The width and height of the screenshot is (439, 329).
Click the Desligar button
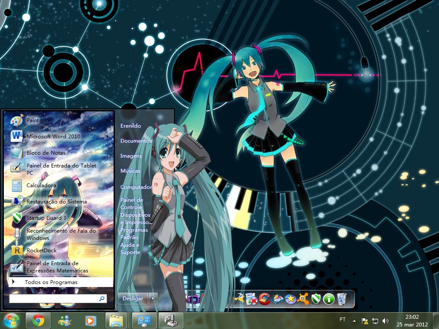click(133, 298)
